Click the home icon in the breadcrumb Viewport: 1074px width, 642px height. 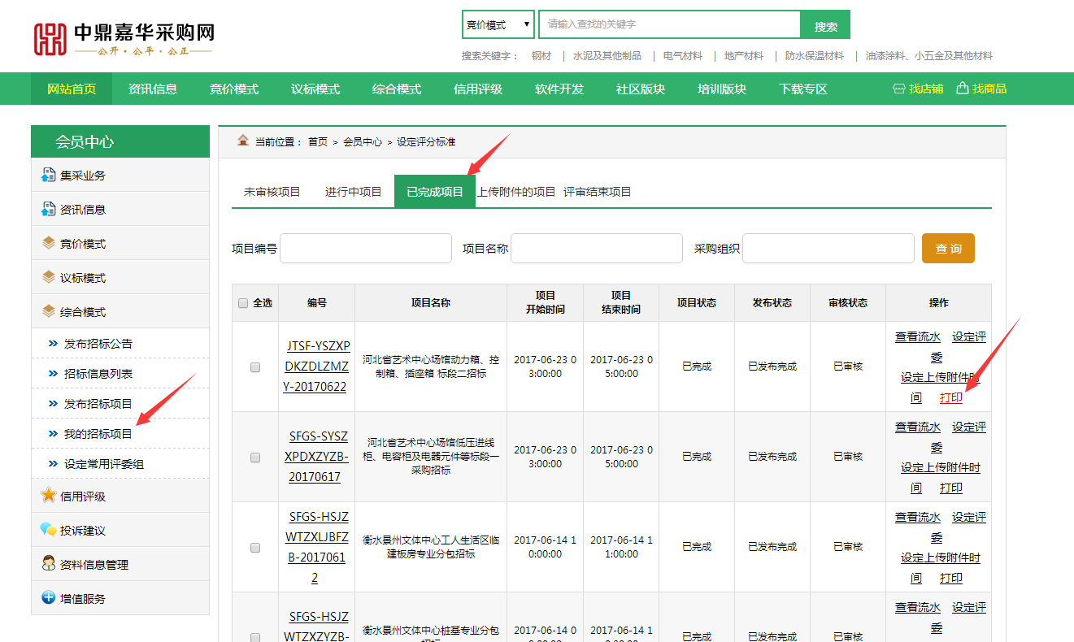243,141
